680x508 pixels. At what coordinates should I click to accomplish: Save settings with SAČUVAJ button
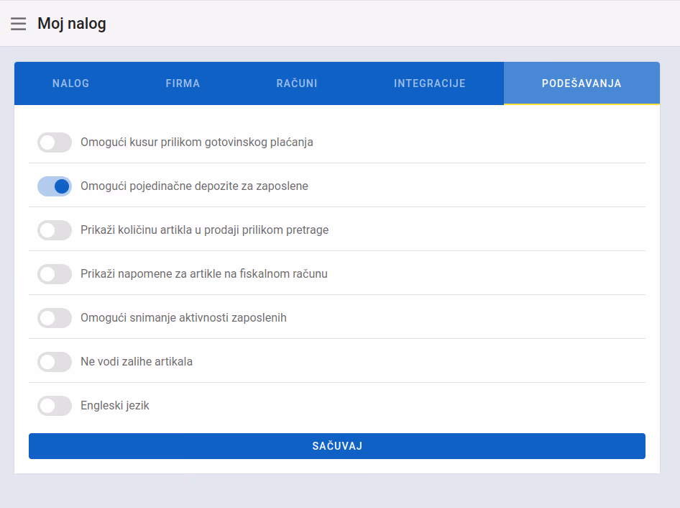[337, 446]
